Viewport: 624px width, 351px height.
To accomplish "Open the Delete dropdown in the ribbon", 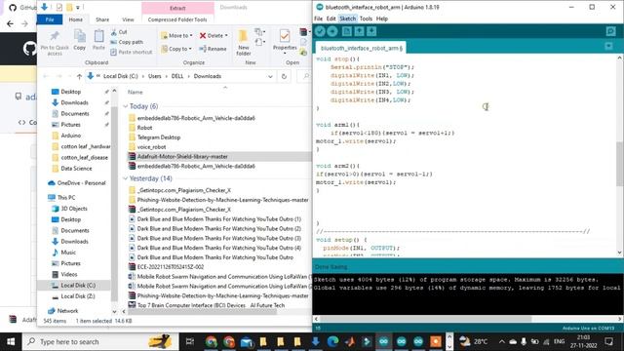I will point(214,35).
